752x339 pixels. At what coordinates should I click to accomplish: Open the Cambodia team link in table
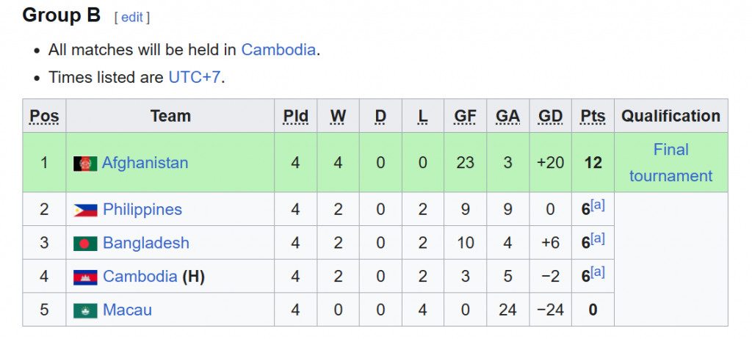140,276
